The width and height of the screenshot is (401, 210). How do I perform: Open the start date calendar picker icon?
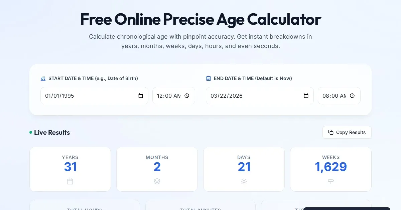pyautogui.click(x=141, y=96)
